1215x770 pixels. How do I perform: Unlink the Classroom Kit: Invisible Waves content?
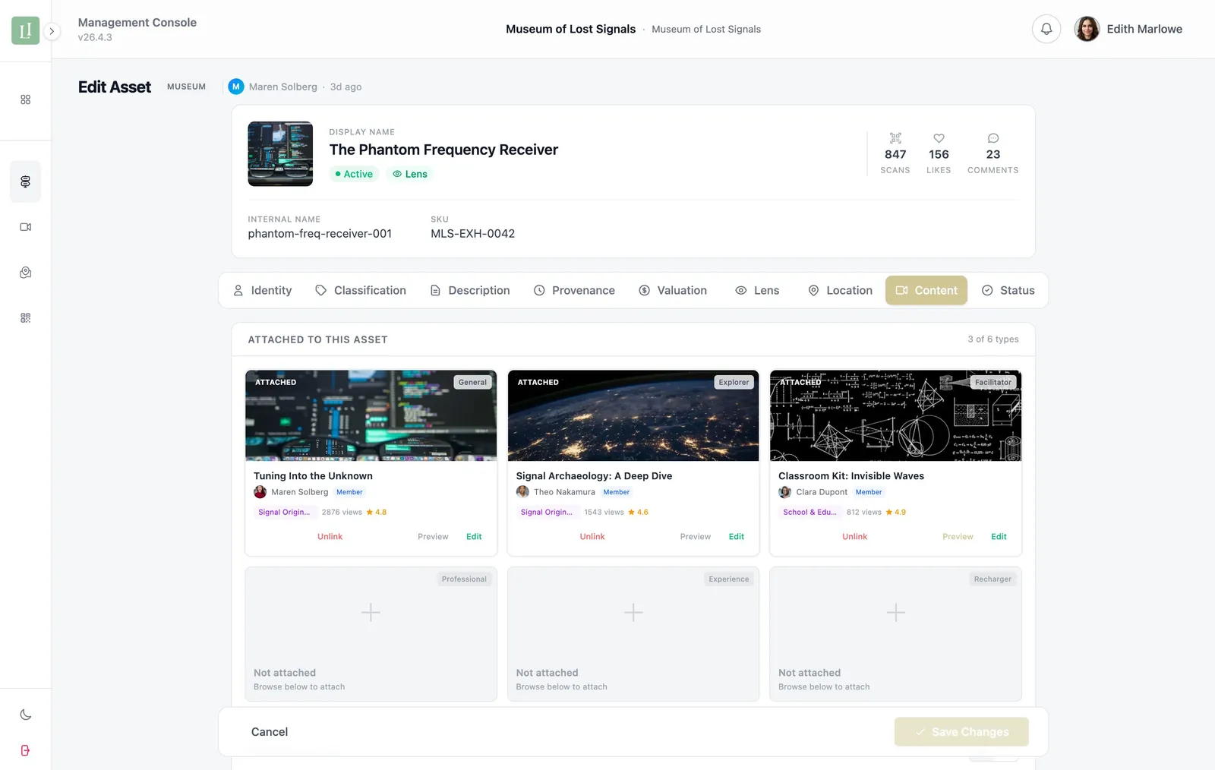coord(854,536)
